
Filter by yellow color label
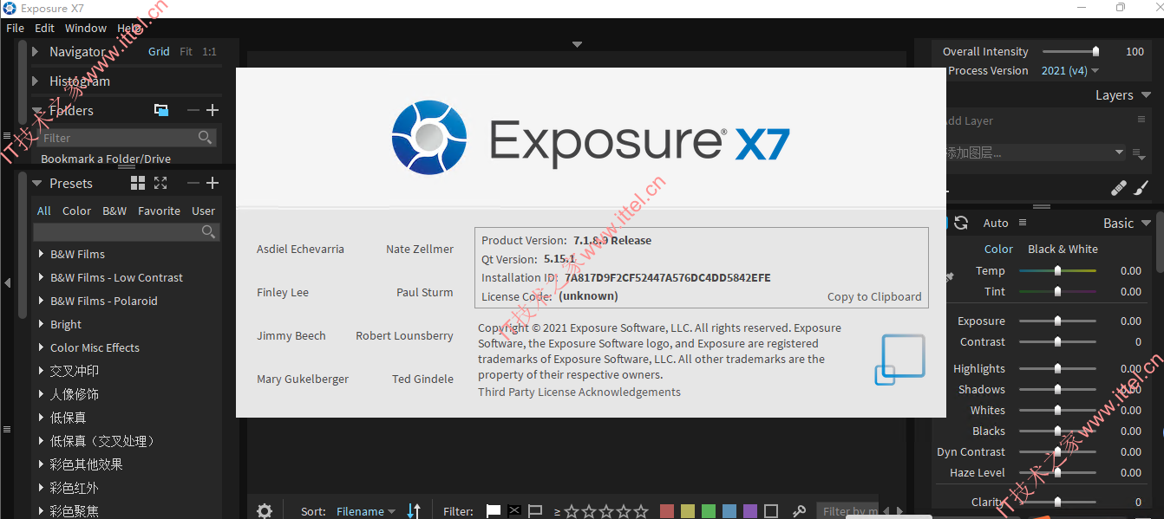point(688,511)
